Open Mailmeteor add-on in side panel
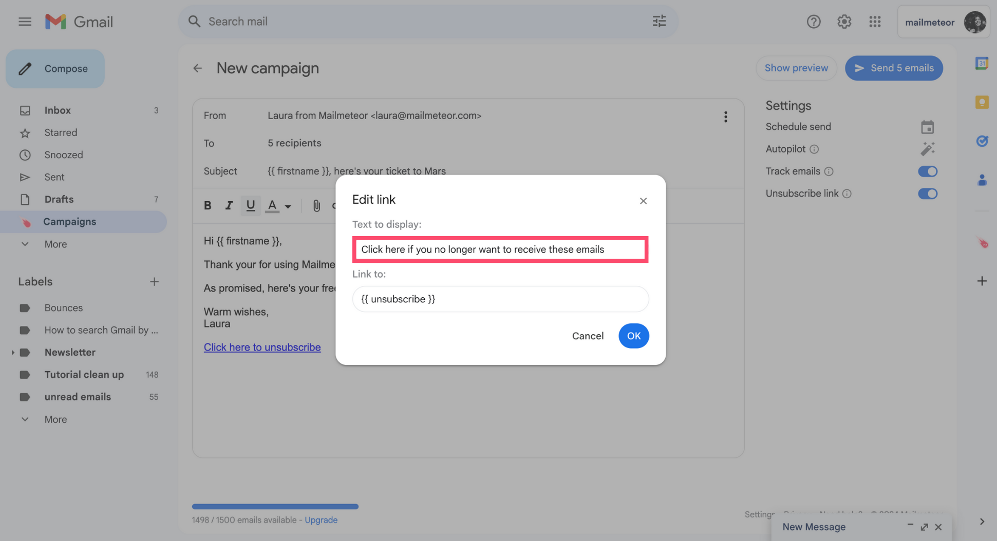Screen dimensions: 997x541 pos(982,242)
